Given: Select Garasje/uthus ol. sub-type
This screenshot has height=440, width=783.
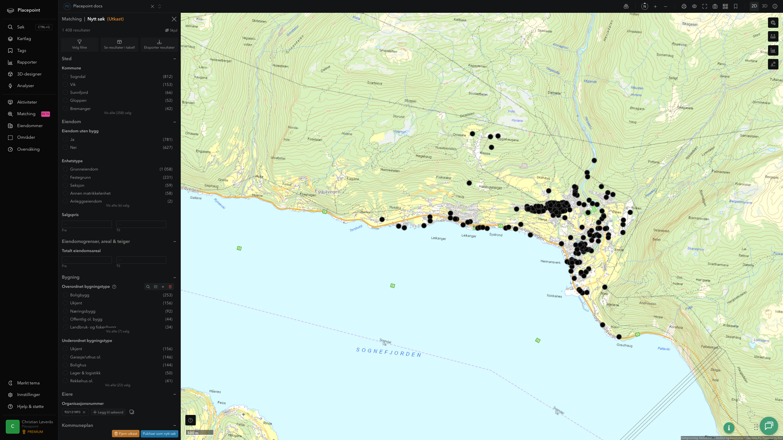Looking at the screenshot, I should point(65,357).
